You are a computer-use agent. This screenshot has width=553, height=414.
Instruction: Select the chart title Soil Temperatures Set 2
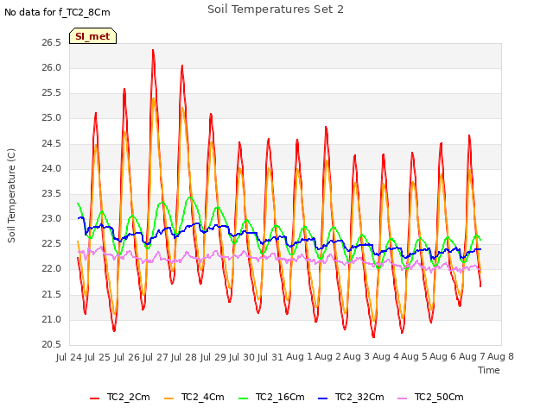[276, 9]
